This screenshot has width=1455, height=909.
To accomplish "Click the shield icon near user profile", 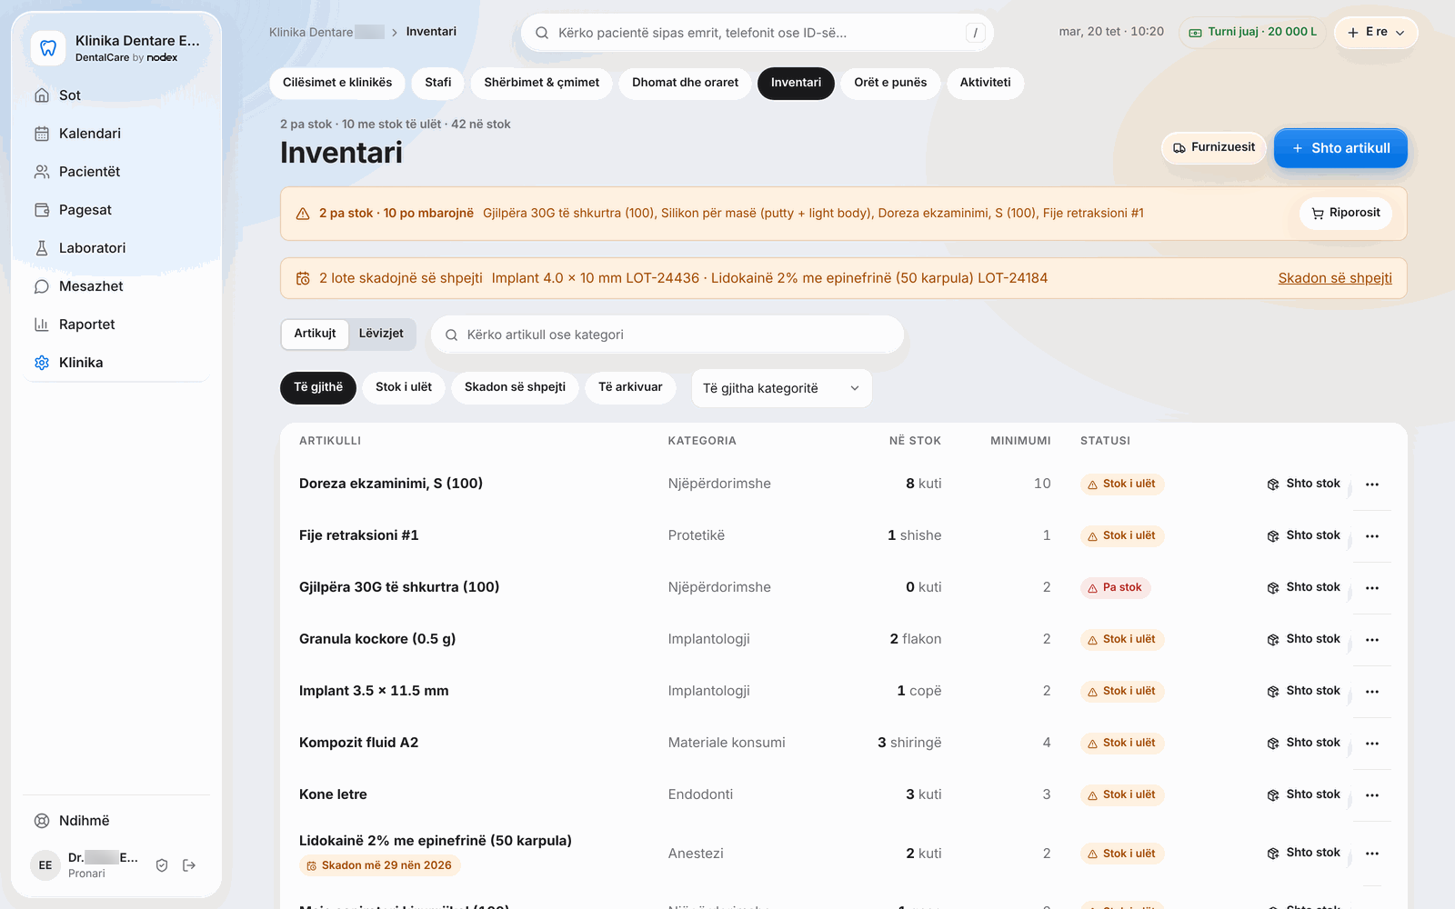I will (162, 865).
